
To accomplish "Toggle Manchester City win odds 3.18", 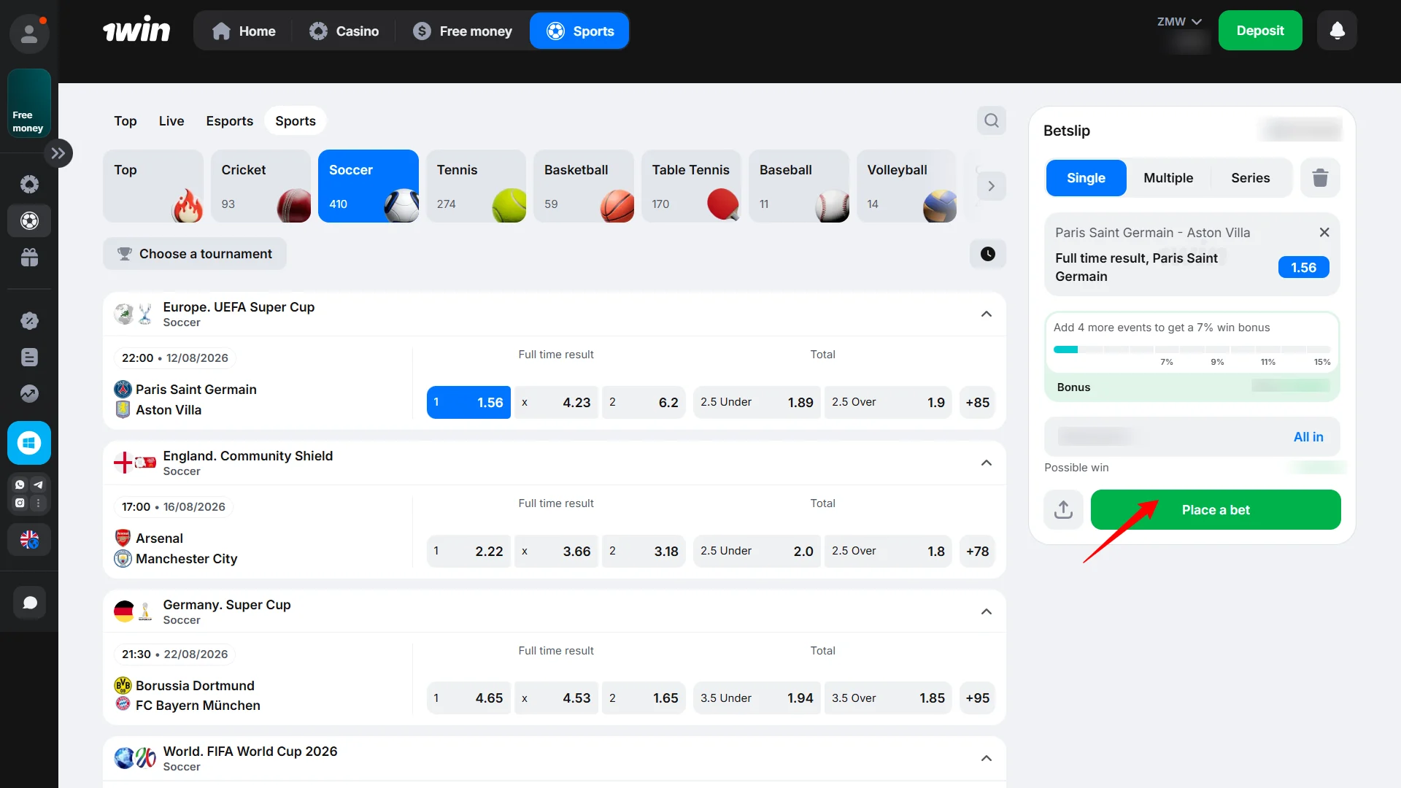I will [644, 551].
